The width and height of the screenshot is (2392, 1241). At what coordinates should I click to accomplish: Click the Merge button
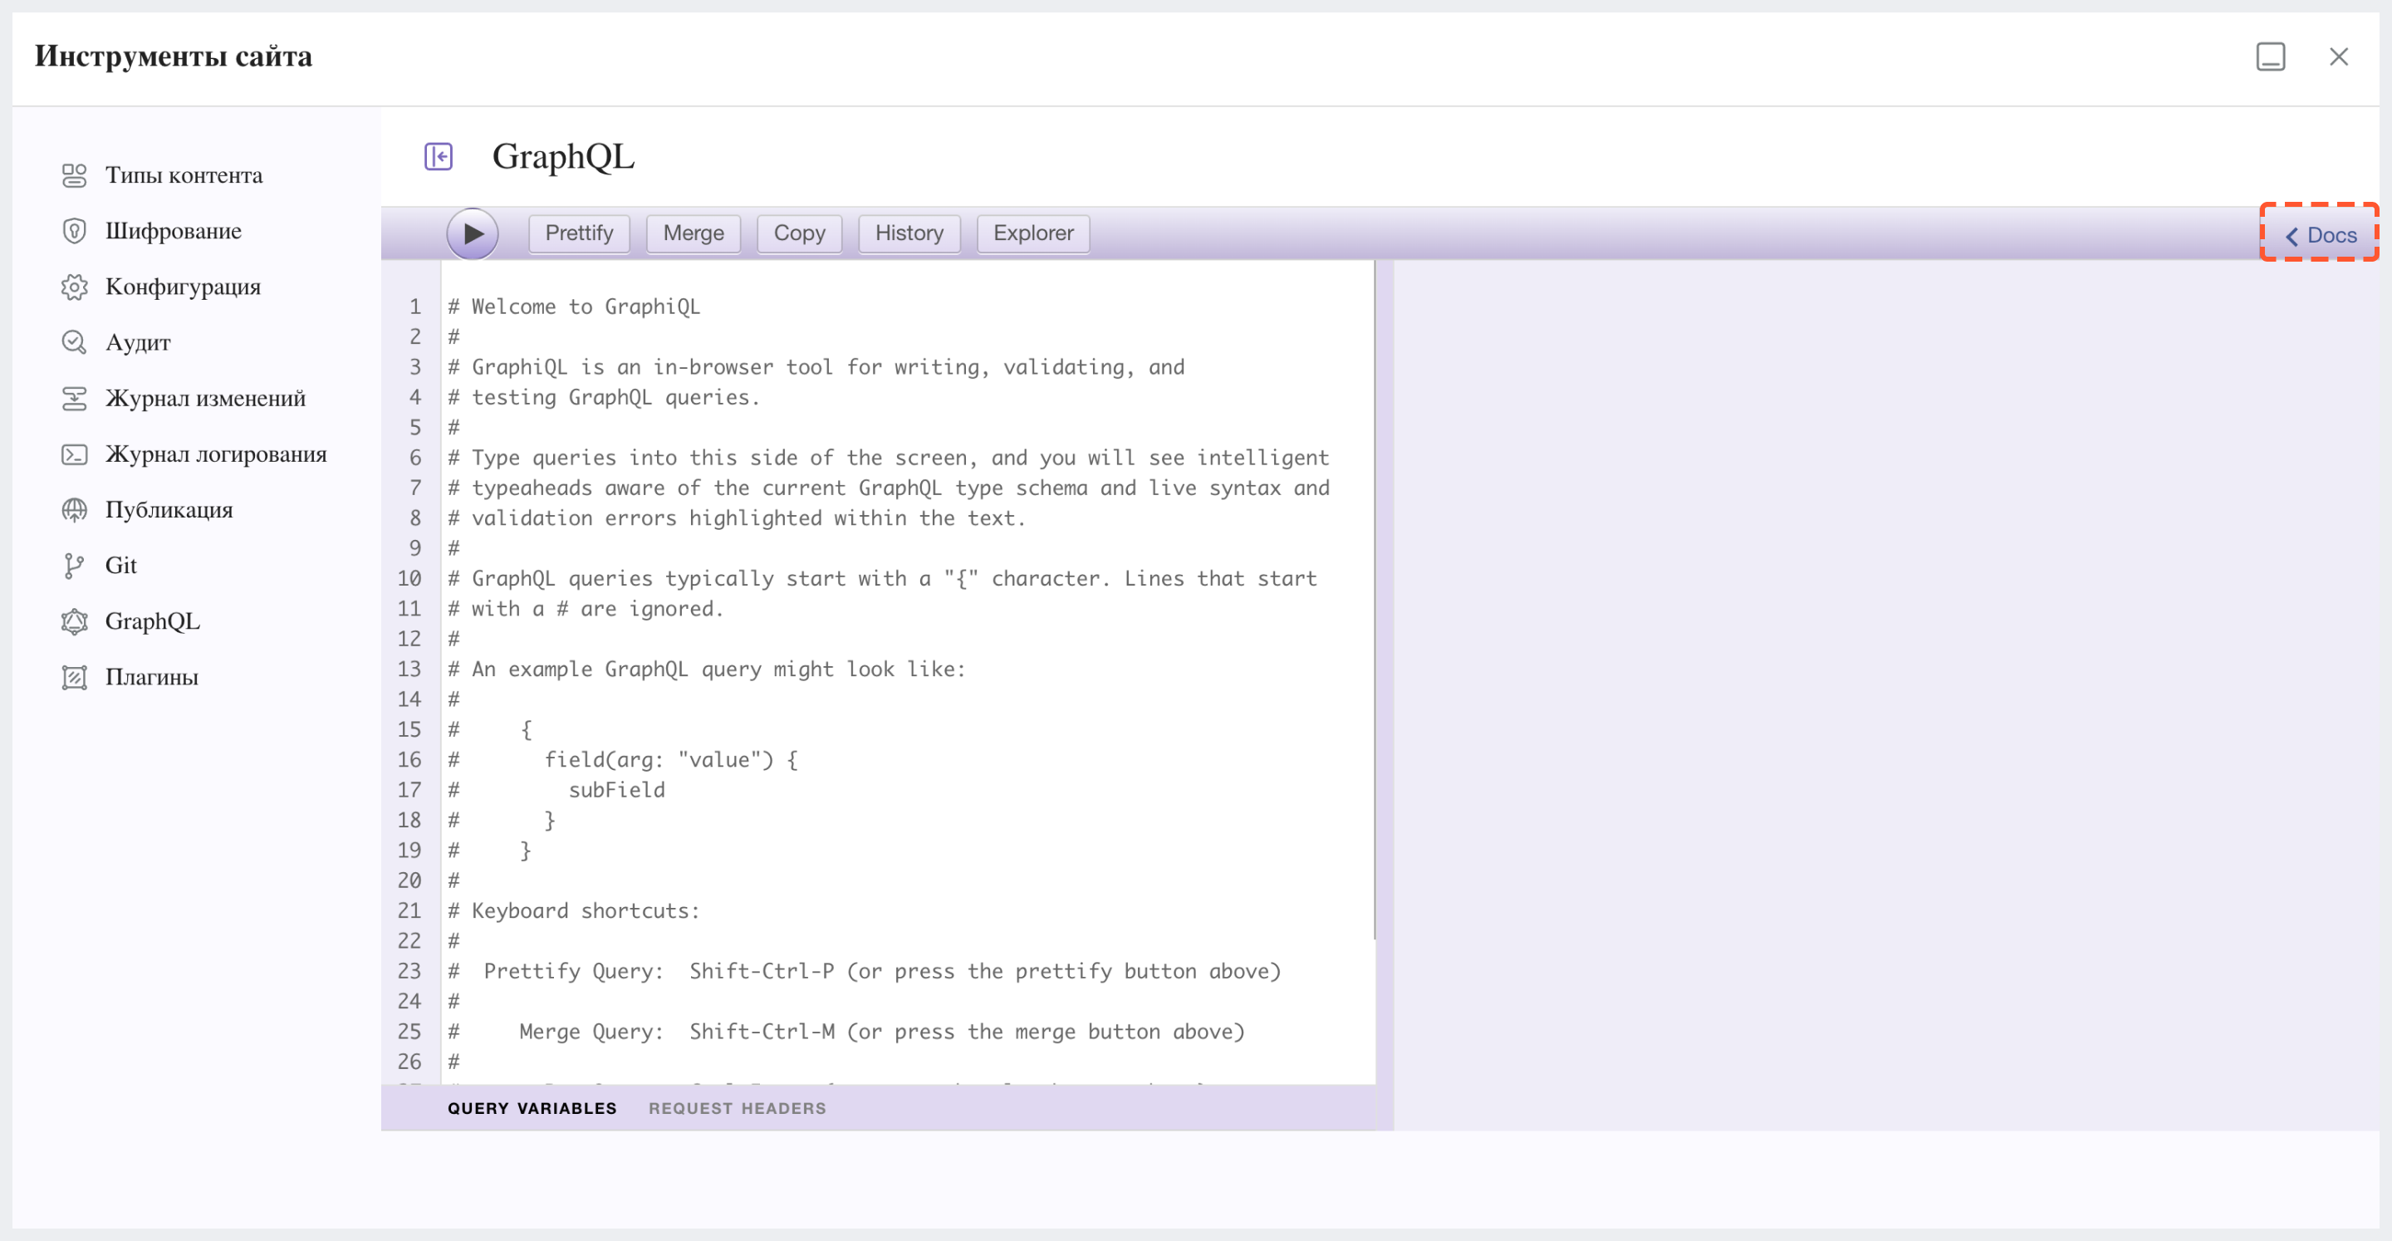tap(693, 233)
